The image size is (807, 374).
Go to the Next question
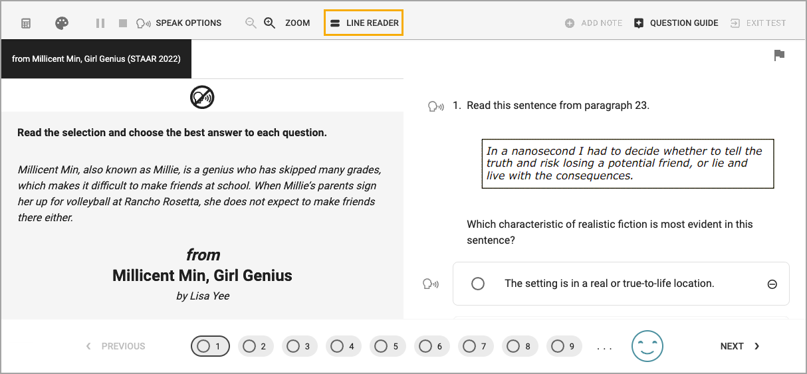coord(739,346)
